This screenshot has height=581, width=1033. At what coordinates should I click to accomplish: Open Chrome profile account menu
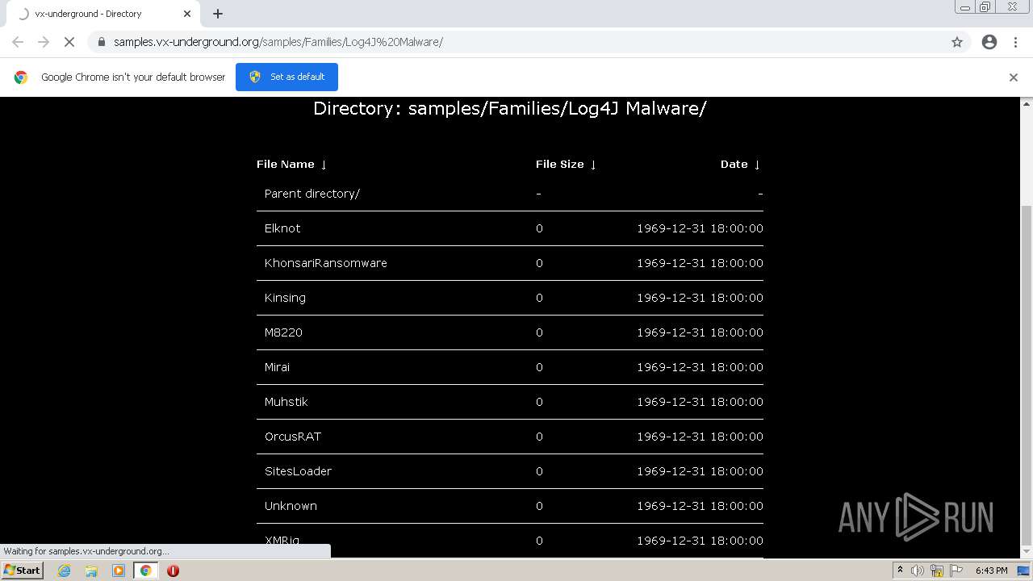tap(989, 42)
